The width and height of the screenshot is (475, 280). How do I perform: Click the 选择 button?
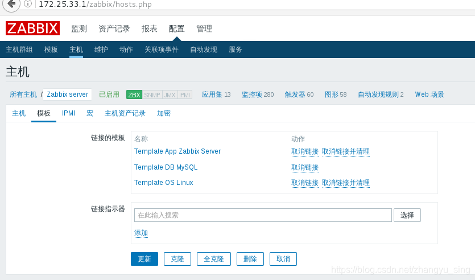tap(407, 215)
